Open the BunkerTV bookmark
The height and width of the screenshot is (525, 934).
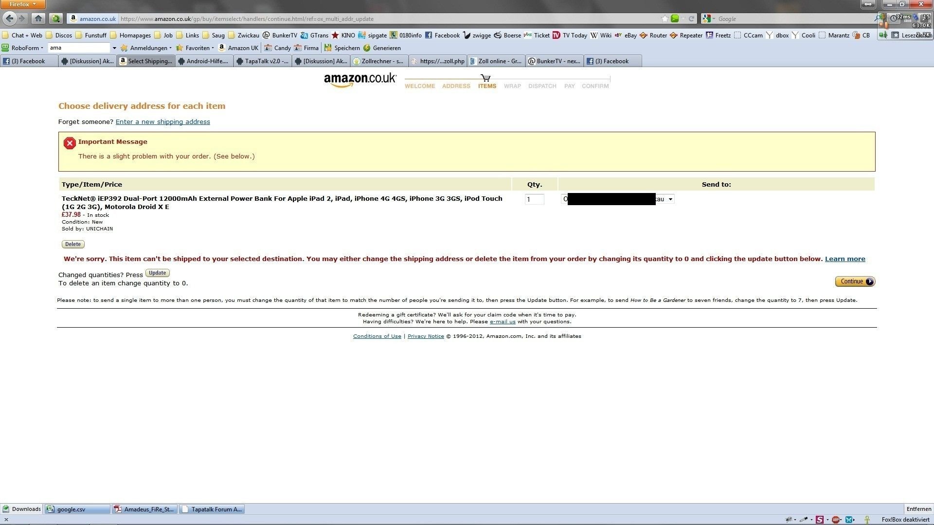(x=280, y=35)
